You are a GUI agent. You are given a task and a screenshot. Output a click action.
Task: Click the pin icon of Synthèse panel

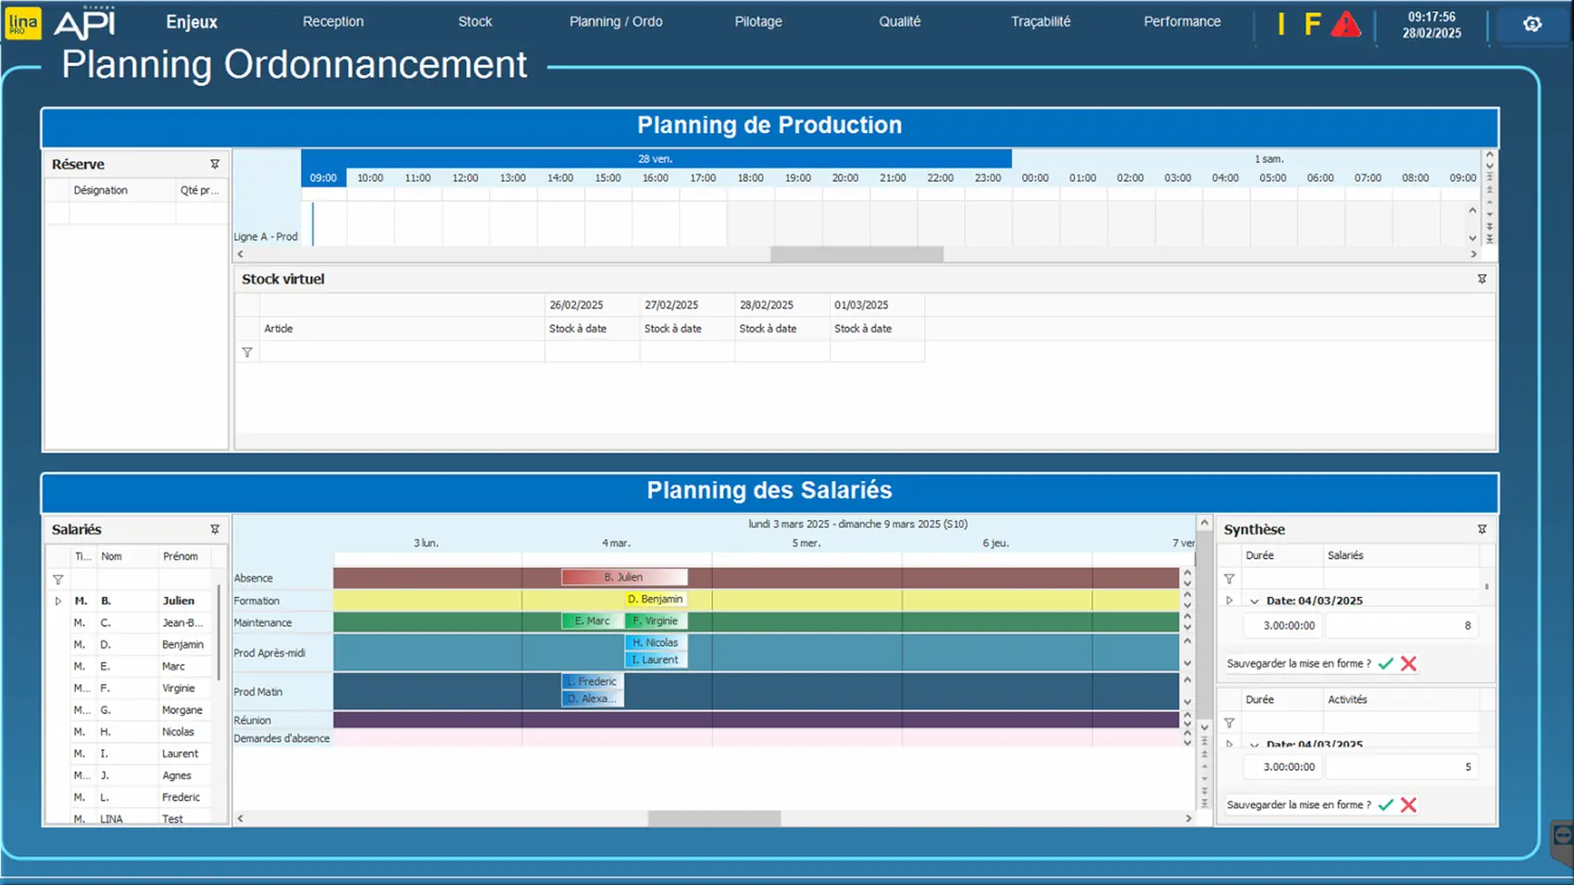point(1481,530)
